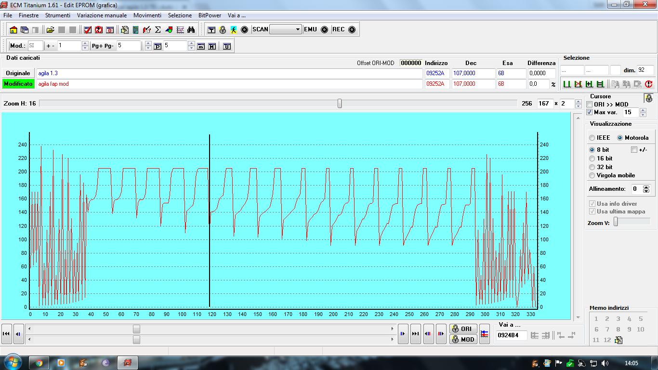Open the Finestre menu
This screenshot has width=658, height=370.
pyautogui.click(x=29, y=15)
